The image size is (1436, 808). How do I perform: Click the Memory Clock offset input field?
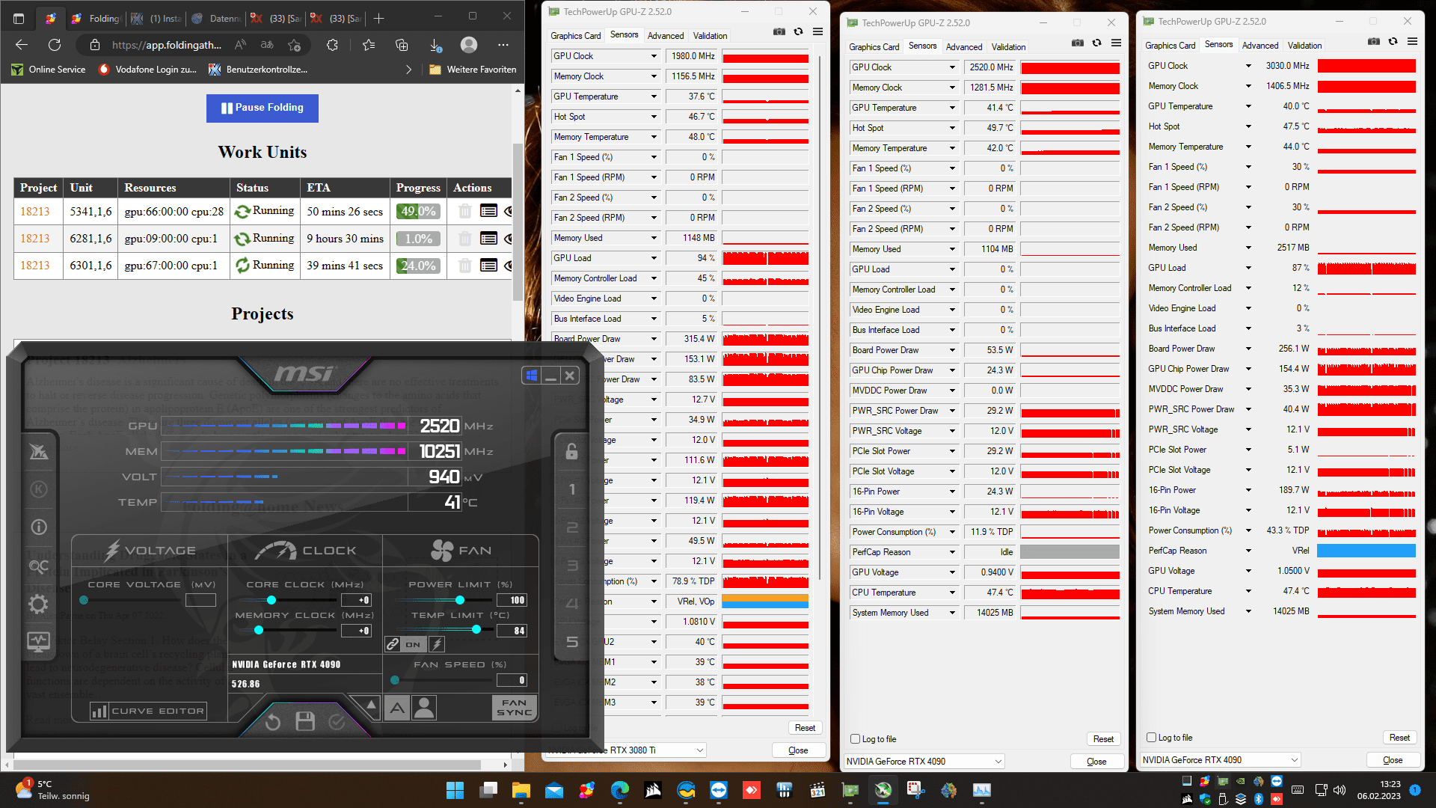click(x=356, y=631)
